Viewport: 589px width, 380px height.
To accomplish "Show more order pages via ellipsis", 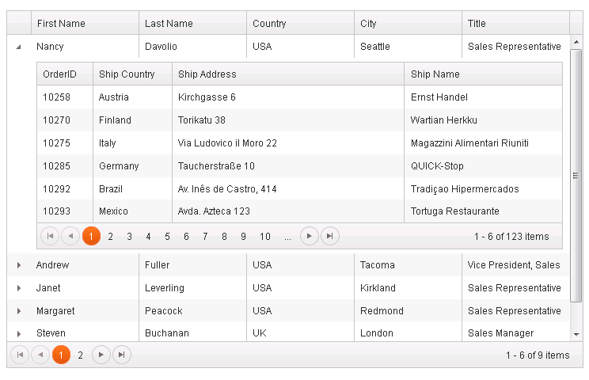I will [287, 236].
